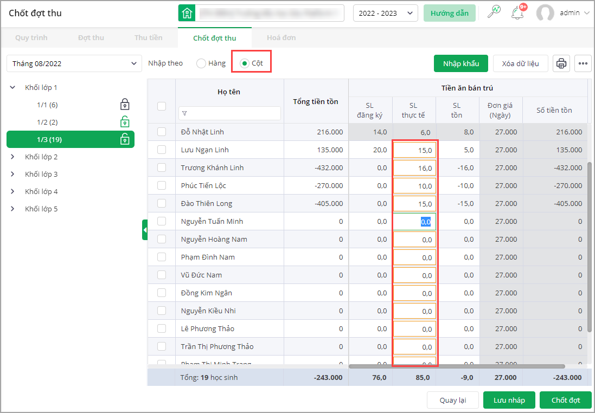
Task: Click the Nhập khẩu button
Action: point(460,63)
